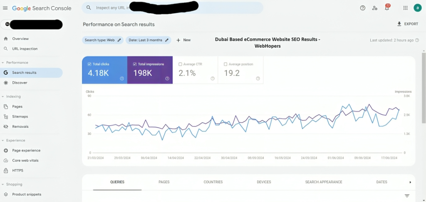Image resolution: width=426 pixels, height=202 pixels.
Task: Enable the Average position checkbox
Action: pyautogui.click(x=225, y=64)
